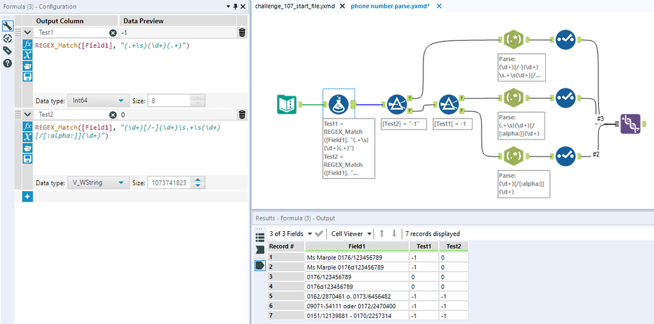This screenshot has width=654, height=324.
Task: Select the Test1 column header in results
Action: click(424, 246)
